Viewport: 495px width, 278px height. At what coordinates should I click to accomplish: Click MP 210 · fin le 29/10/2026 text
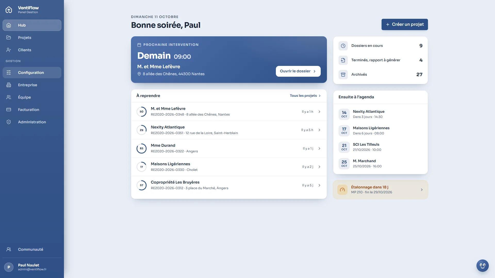pyautogui.click(x=372, y=192)
